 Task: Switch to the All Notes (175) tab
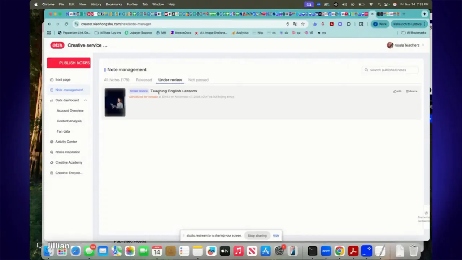click(x=117, y=80)
